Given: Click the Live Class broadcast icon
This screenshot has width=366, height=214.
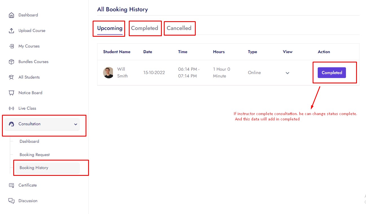Looking at the screenshot, I should (x=11, y=109).
